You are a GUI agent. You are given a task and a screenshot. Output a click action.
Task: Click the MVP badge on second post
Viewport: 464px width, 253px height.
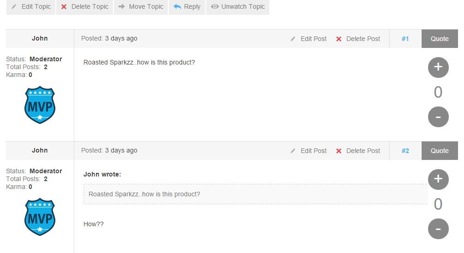point(40,217)
